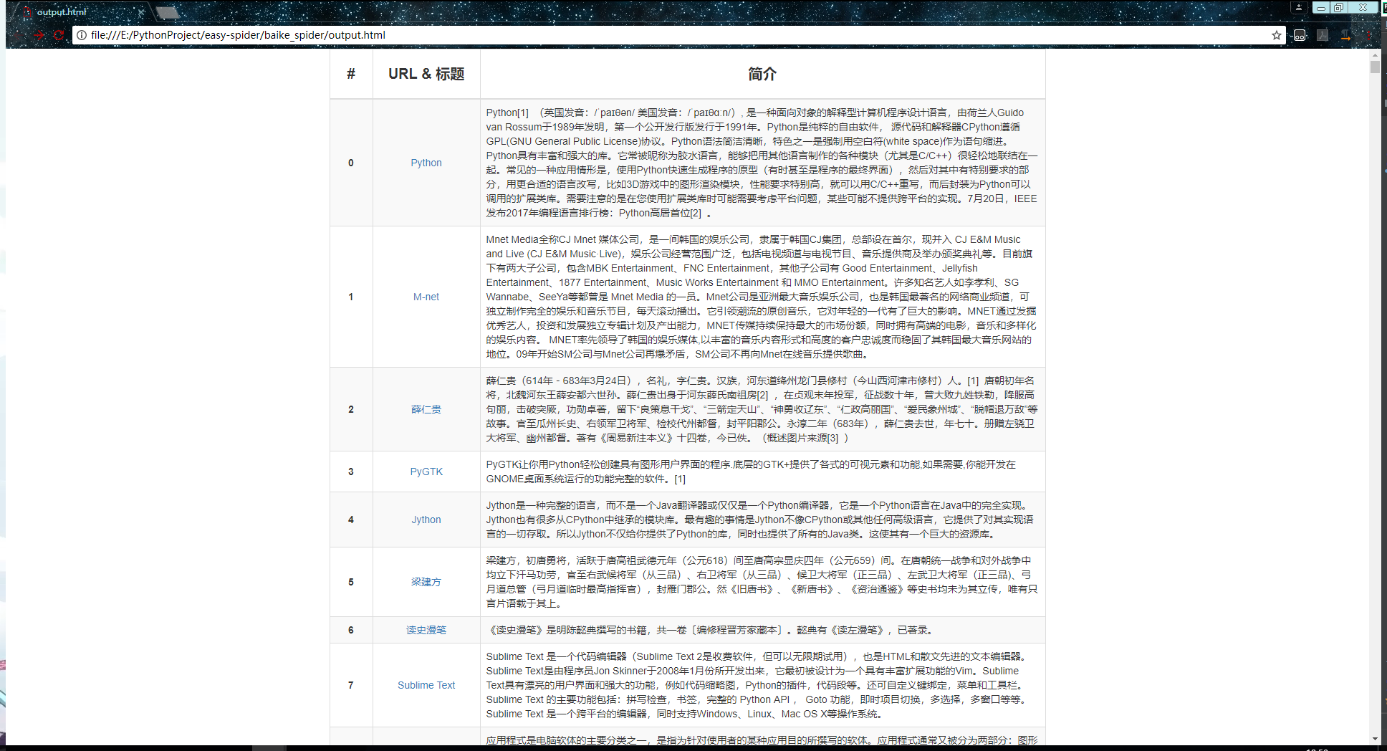Screen dimensions: 1387x751
Task: Click the PyGTK description text
Action: (751, 472)
